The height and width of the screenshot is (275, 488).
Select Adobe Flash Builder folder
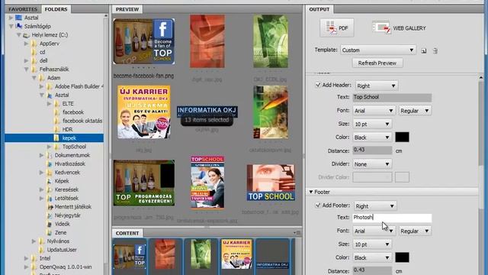coord(79,86)
